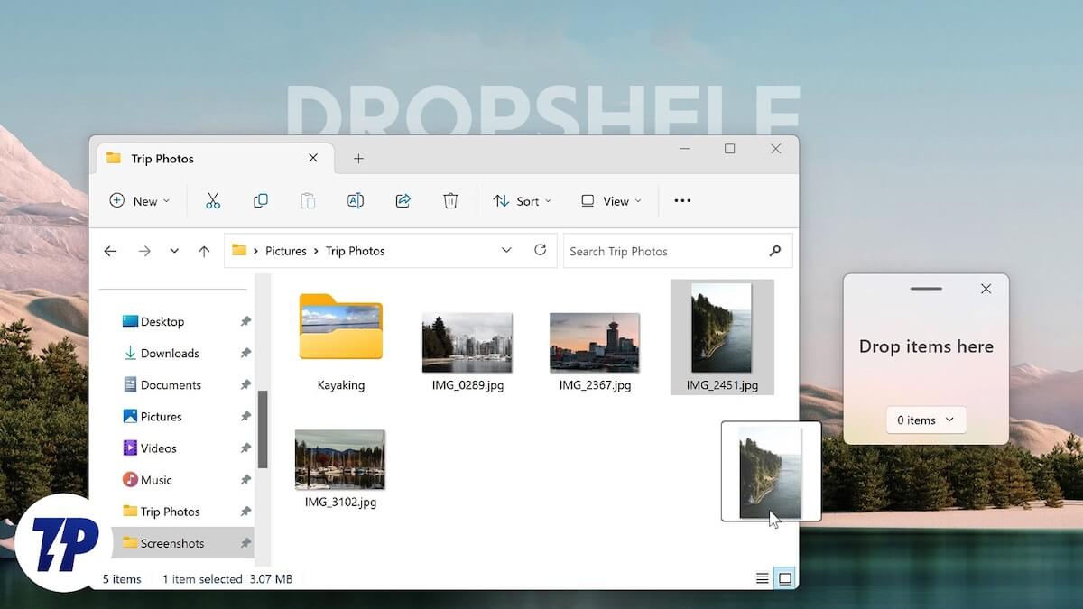Unpin the Downloads folder from Quick Access
Image resolution: width=1083 pixels, height=609 pixels.
(x=245, y=353)
